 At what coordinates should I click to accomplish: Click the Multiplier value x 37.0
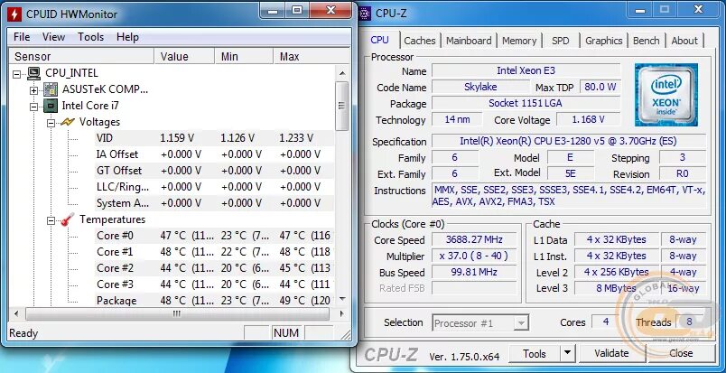coord(474,256)
